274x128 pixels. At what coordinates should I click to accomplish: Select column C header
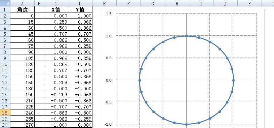pyautogui.click(x=56, y=3)
